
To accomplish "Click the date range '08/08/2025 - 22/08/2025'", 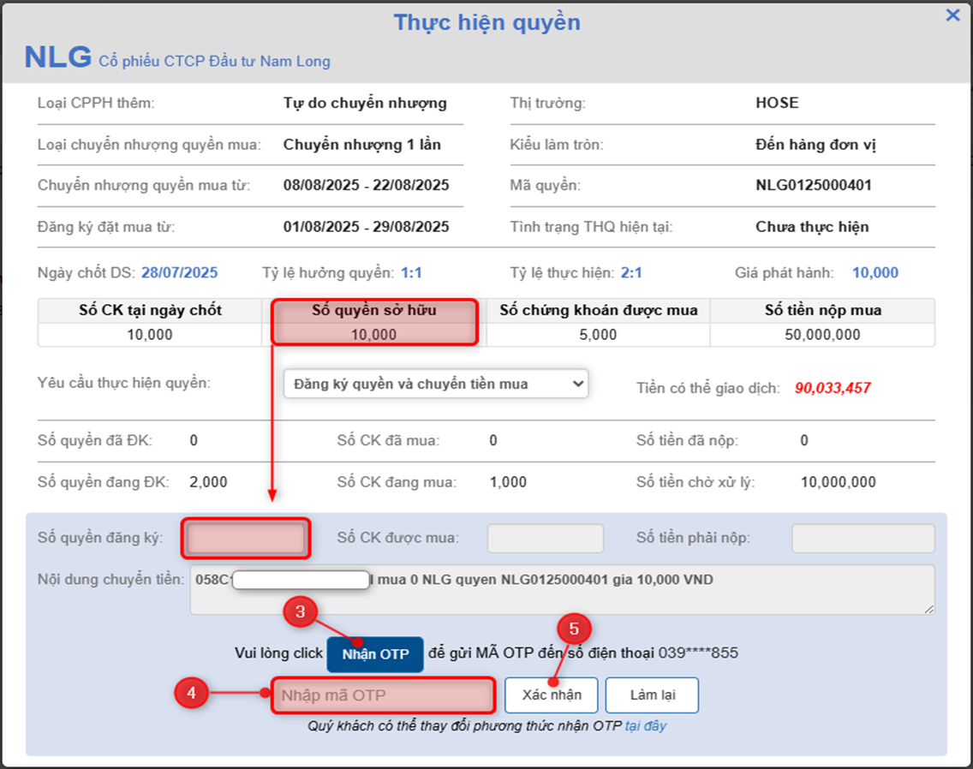I will pos(366,185).
